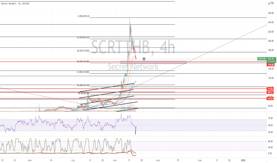Click 240.00 on the price axis
This screenshot has width=277, height=163.
pyautogui.click(x=271, y=23)
